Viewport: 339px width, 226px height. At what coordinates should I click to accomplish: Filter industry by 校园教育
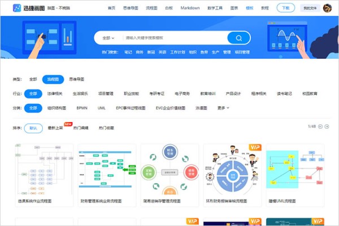pyautogui.click(x=310, y=94)
